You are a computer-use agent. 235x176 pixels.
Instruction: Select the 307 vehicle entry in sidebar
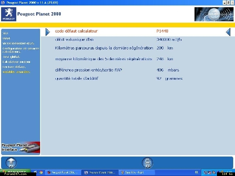(5, 33)
